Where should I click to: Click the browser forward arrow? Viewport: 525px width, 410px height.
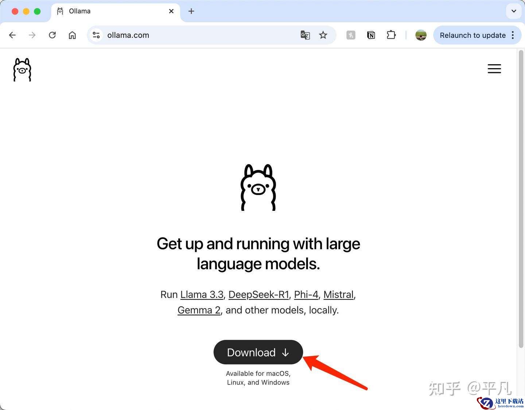click(32, 35)
